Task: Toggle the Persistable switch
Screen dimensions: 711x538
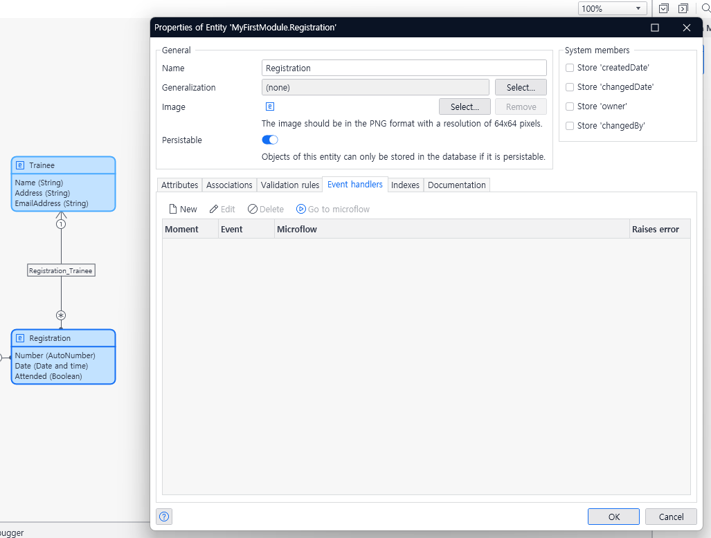Action: tap(270, 140)
